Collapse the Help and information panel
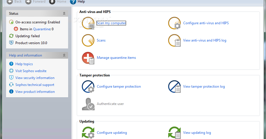The image size is (266, 139). pyautogui.click(x=64, y=55)
